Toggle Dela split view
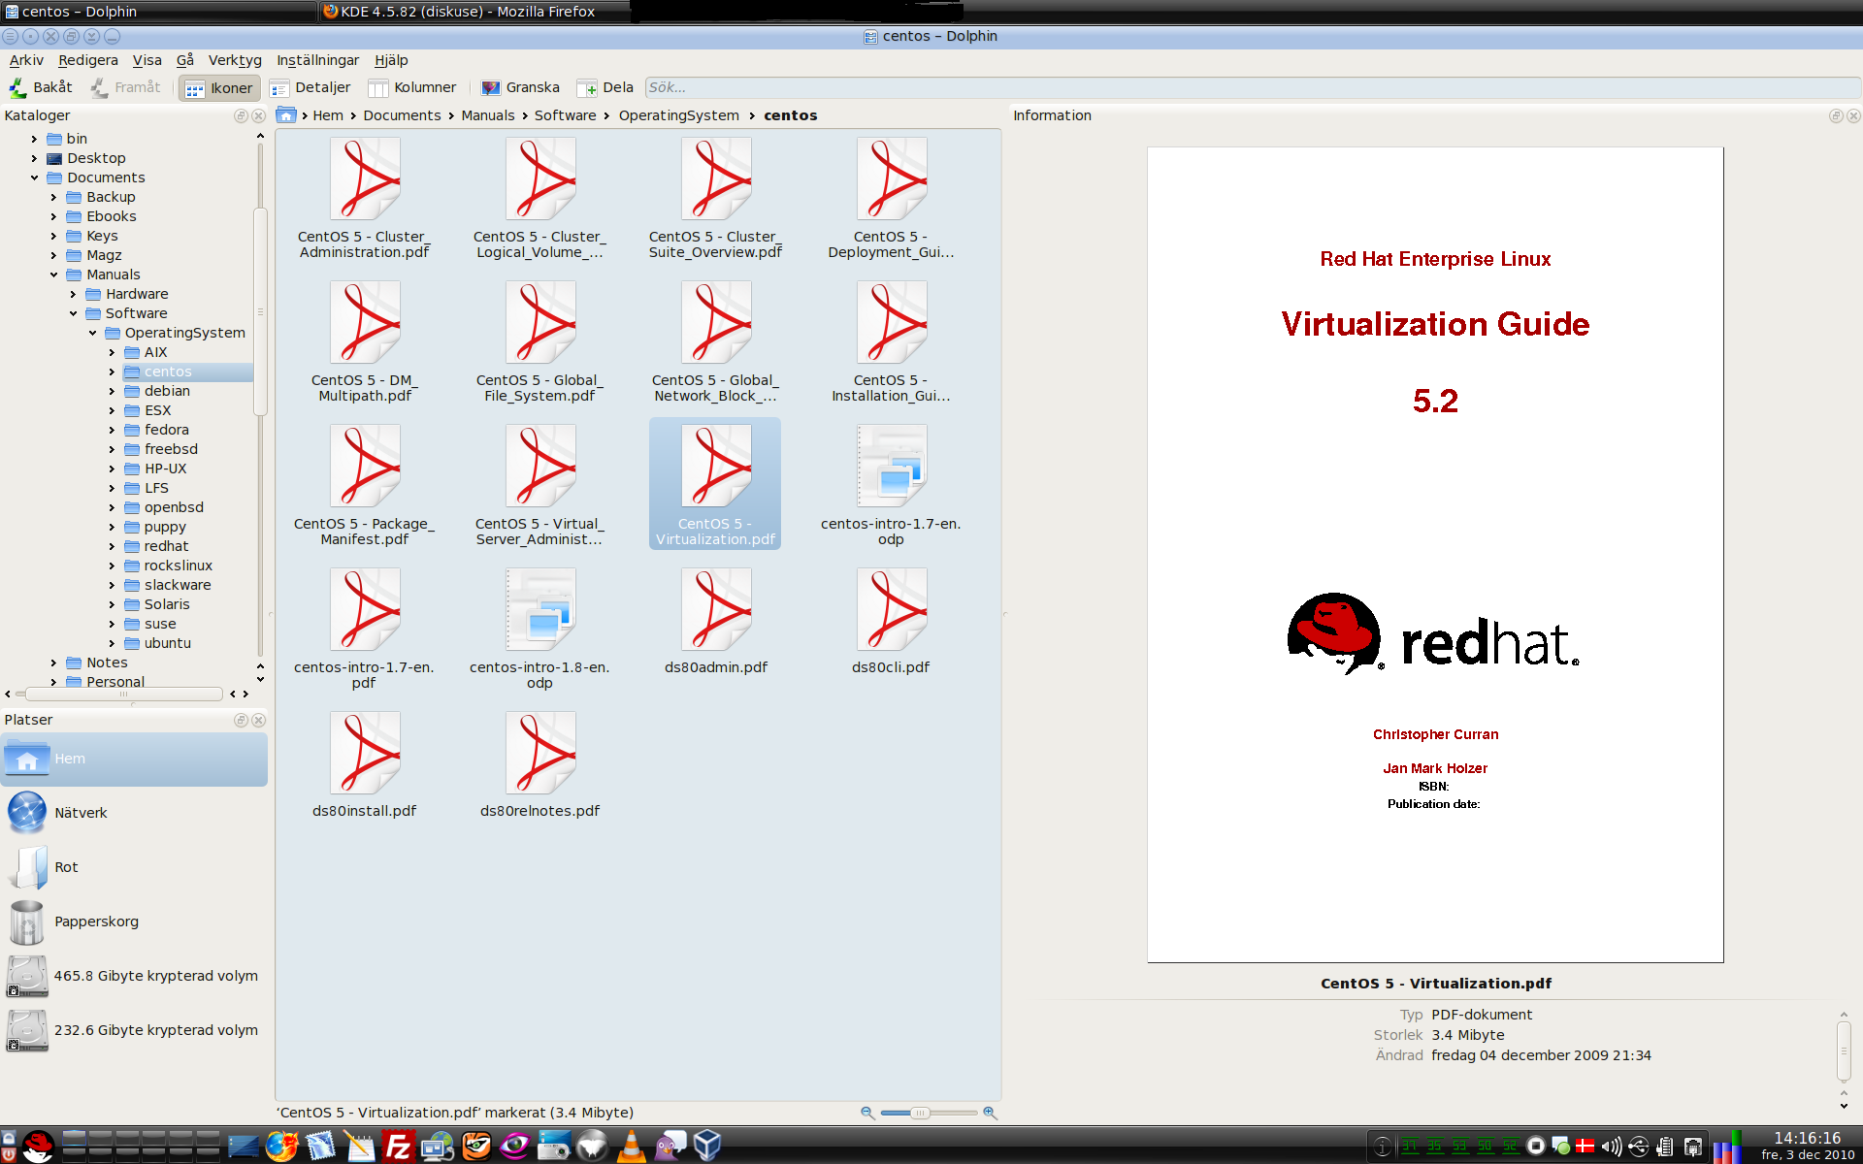Viewport: 1863px width, 1164px height. (x=605, y=87)
